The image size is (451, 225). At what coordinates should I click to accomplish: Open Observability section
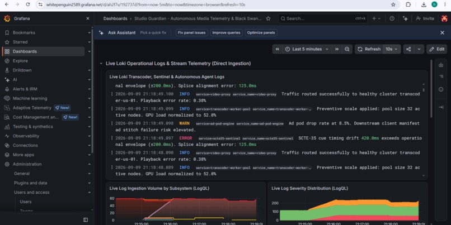(26, 136)
